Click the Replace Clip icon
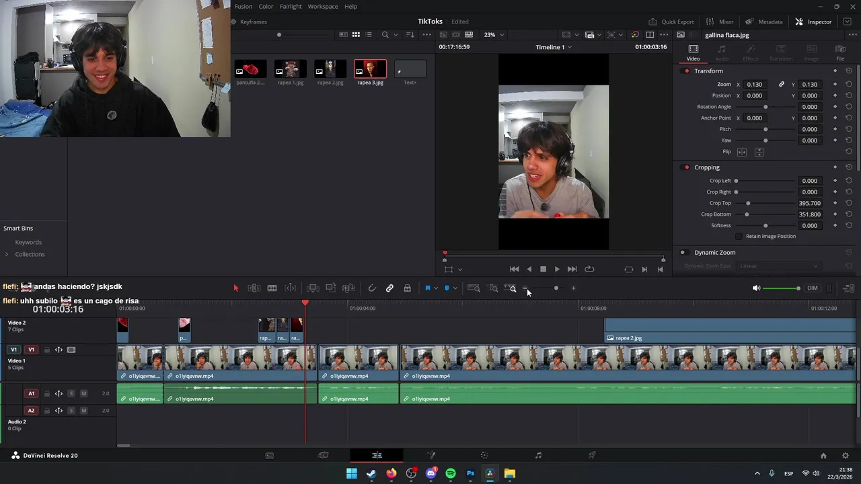 pyautogui.click(x=348, y=288)
